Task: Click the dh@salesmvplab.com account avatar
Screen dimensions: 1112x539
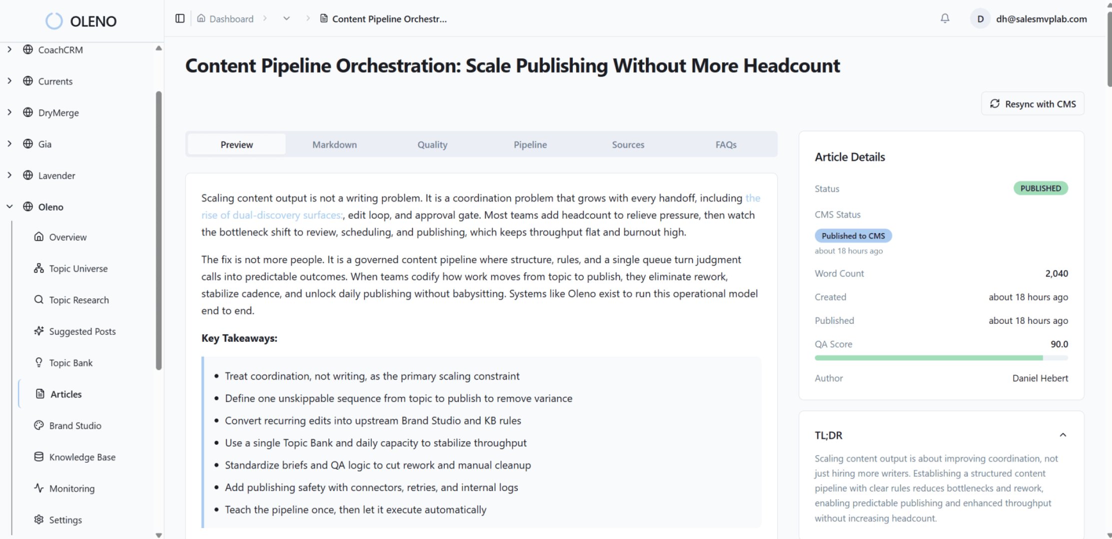Action: 980,18
